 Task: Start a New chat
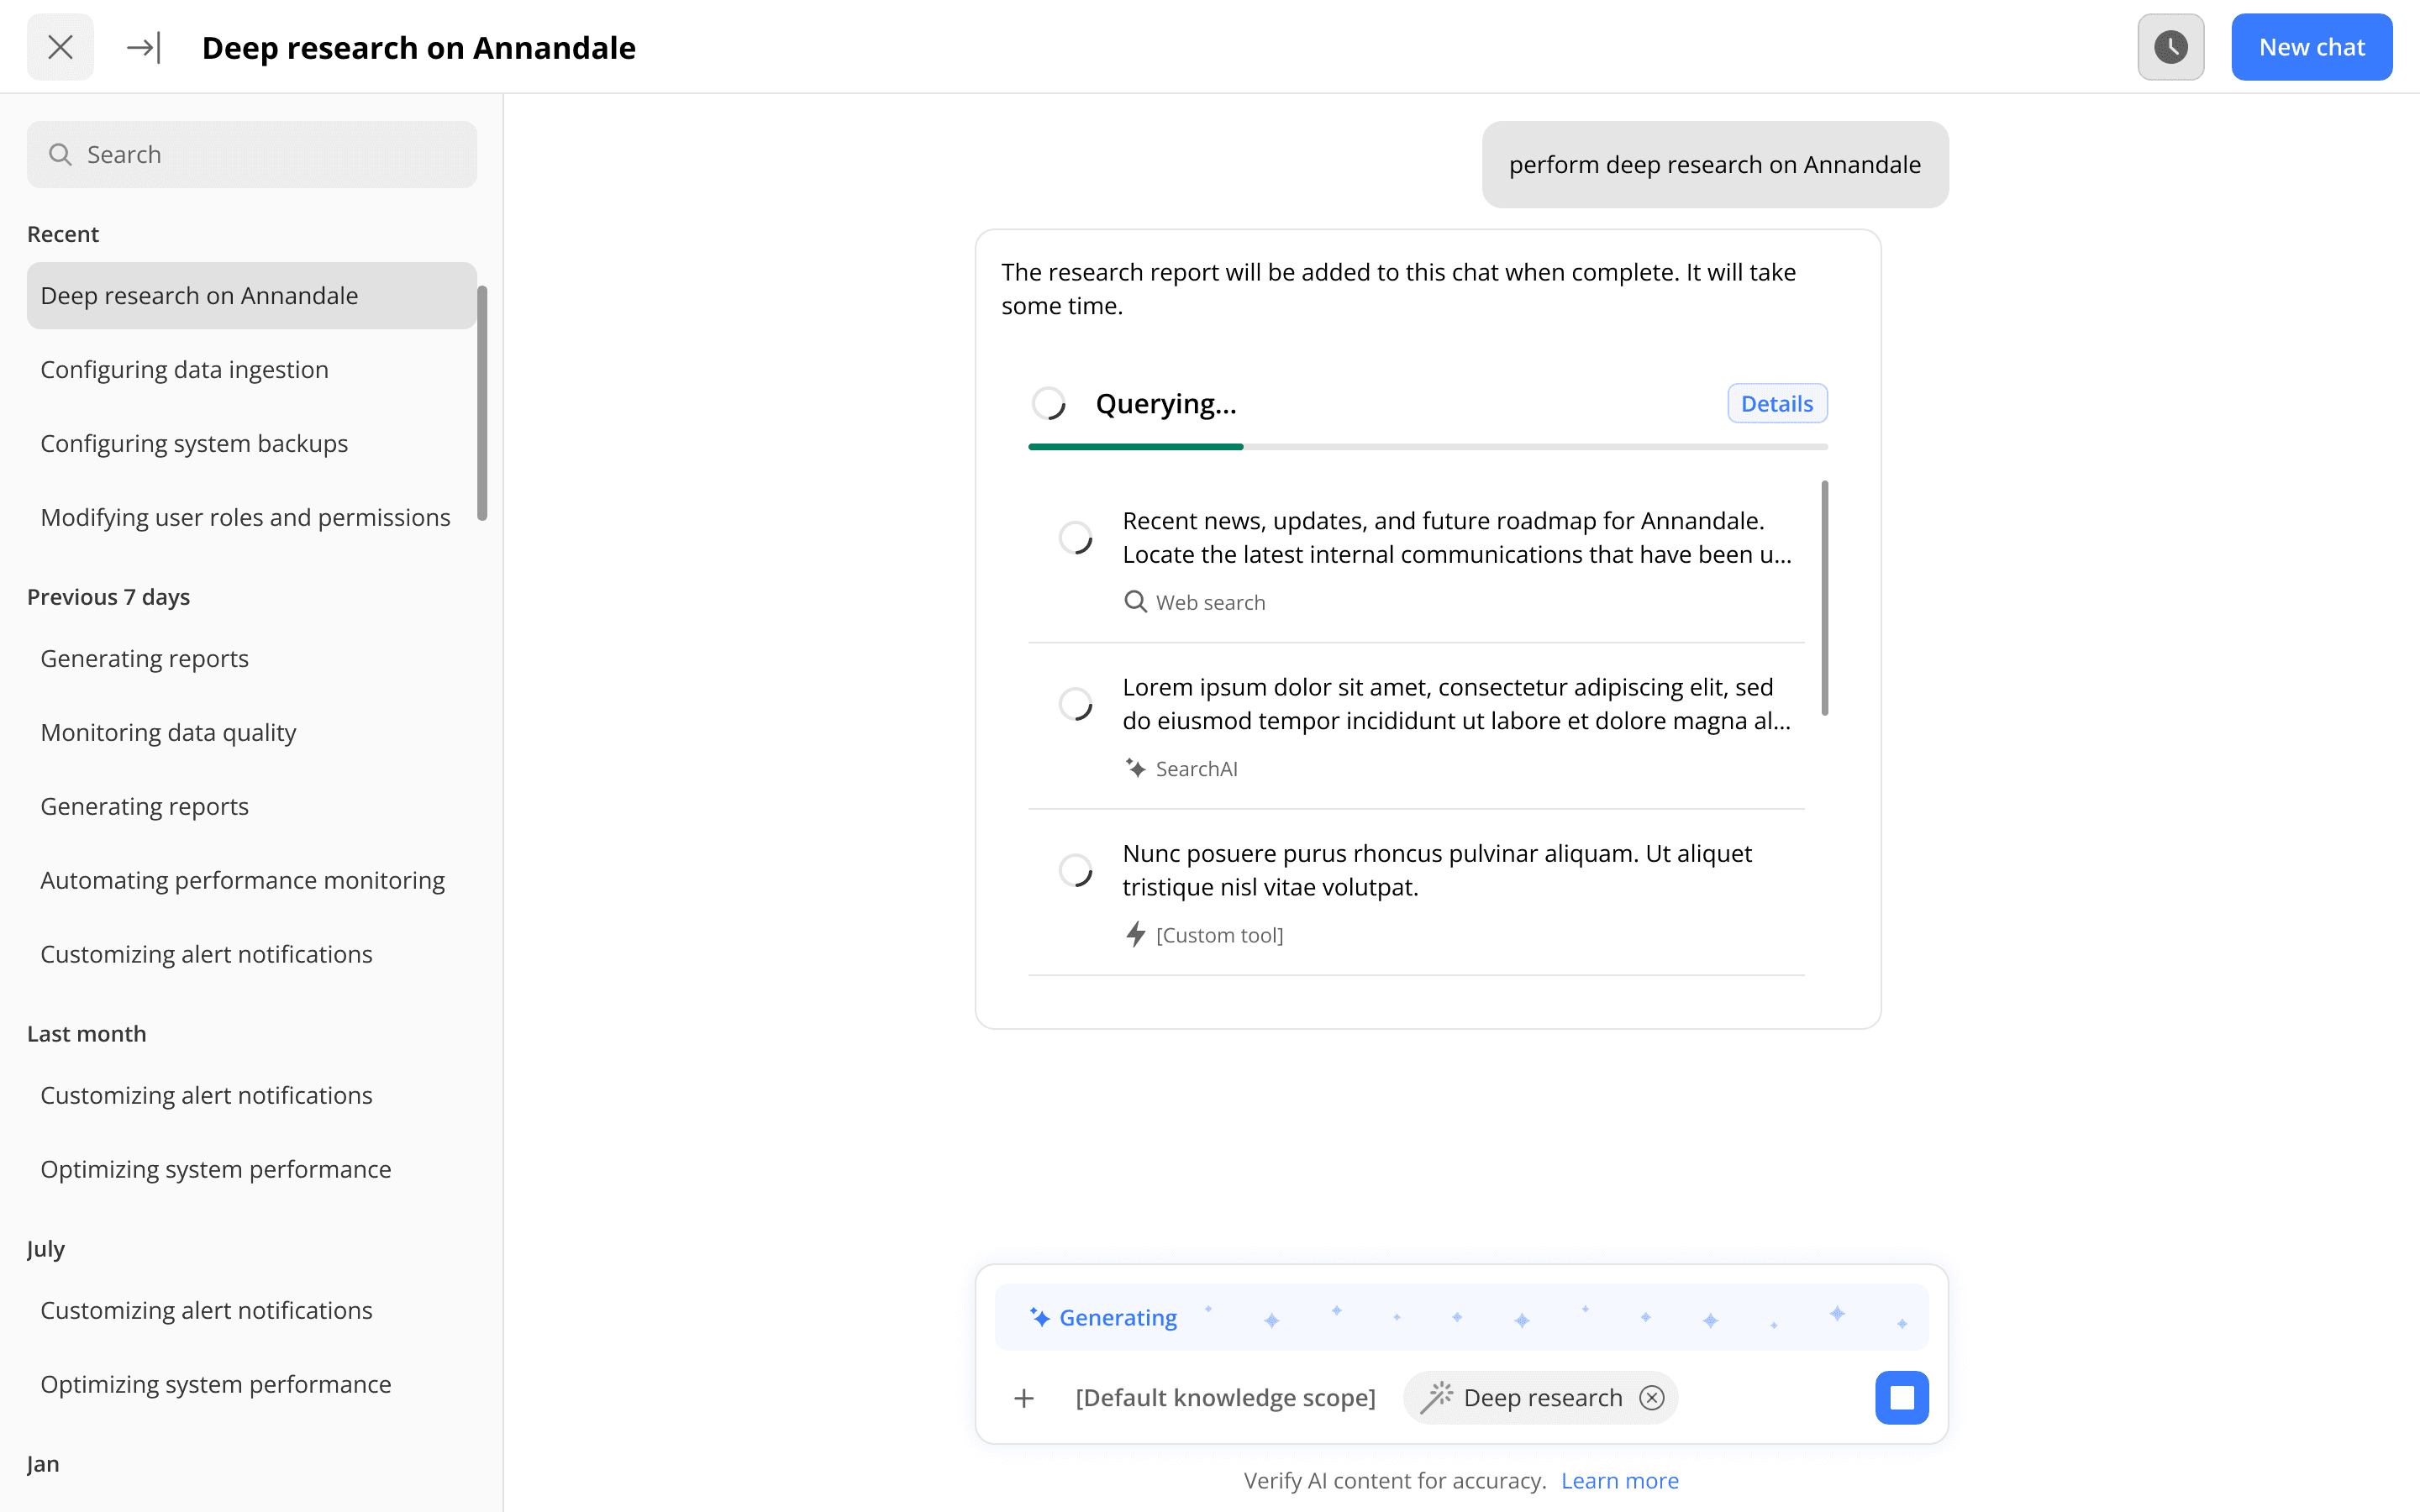pos(2311,47)
